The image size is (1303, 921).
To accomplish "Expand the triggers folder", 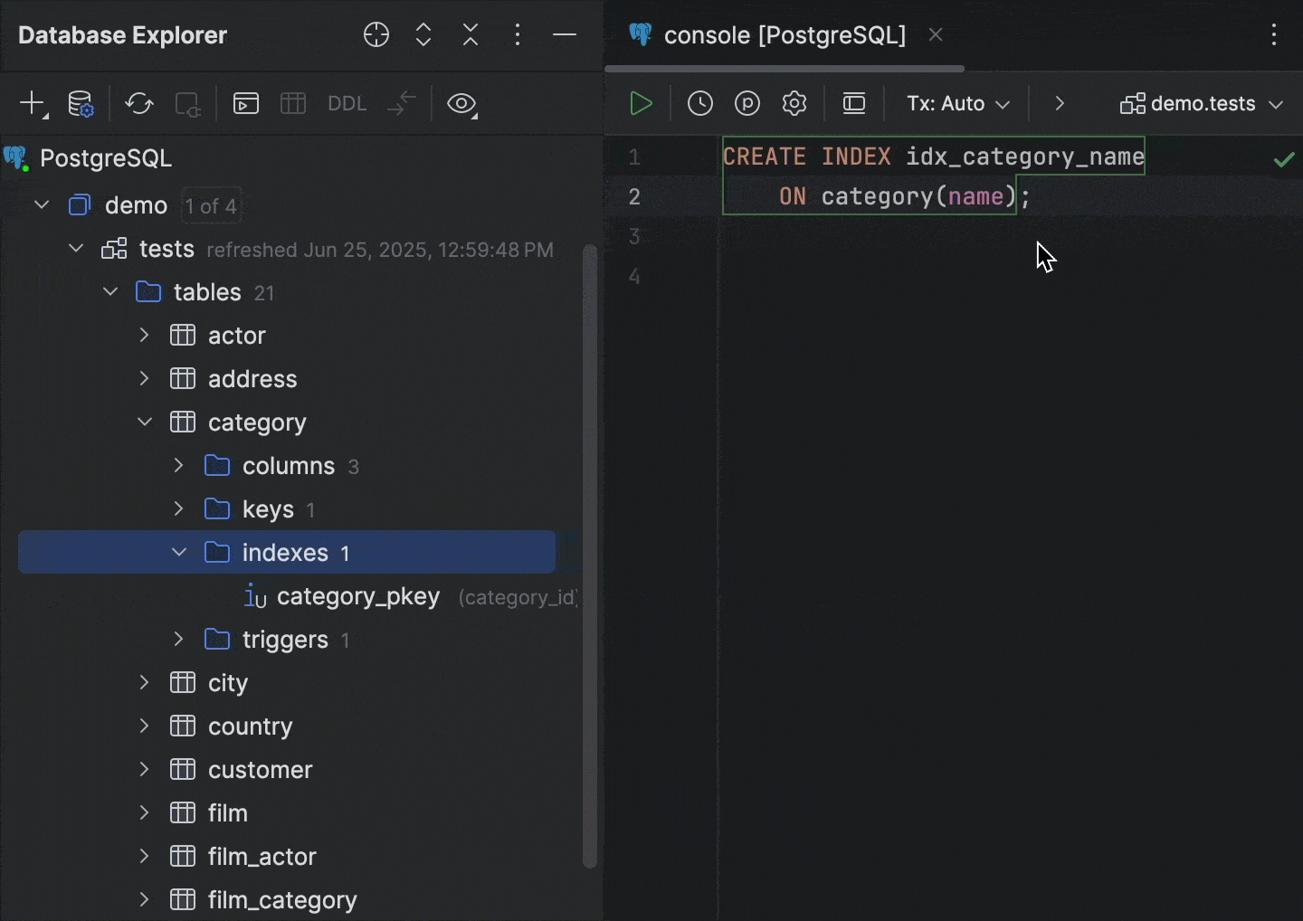I will click(x=179, y=640).
